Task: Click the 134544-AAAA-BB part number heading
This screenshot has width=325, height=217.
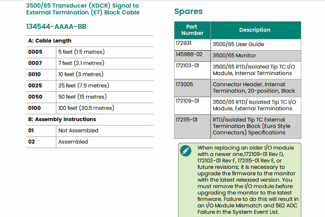Action: point(56,26)
